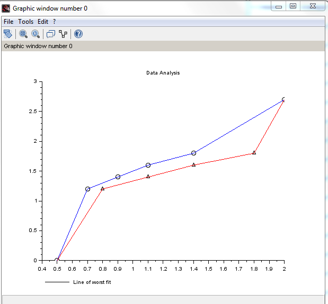Maximize the Graphic window

tap(293, 6)
